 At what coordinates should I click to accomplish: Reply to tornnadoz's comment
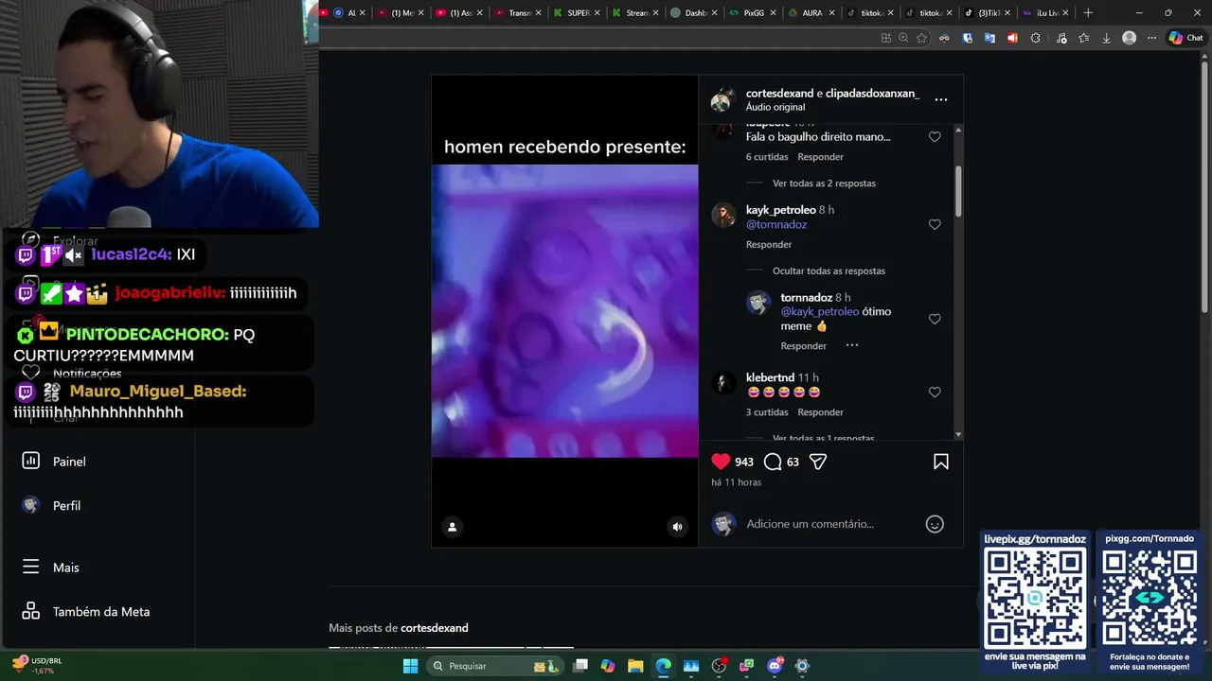coord(804,346)
